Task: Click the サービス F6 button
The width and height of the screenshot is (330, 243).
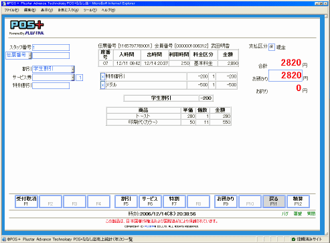Action: [x=150, y=201]
